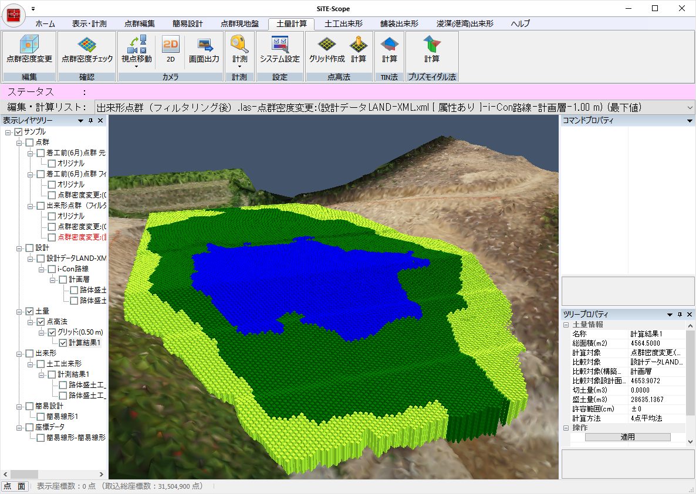Collapse the 土量 tree node
Viewport: 696px width, 494px height.
[x=19, y=311]
